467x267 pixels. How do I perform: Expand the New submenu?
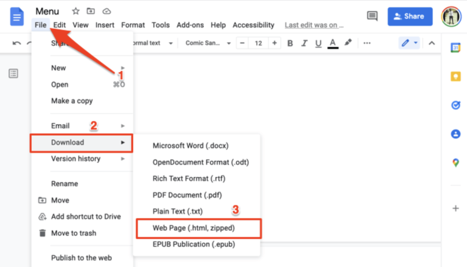pyautogui.click(x=83, y=68)
